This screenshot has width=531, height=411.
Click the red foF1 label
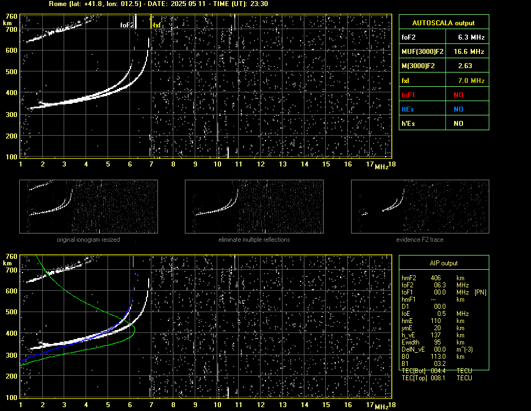pyautogui.click(x=408, y=95)
